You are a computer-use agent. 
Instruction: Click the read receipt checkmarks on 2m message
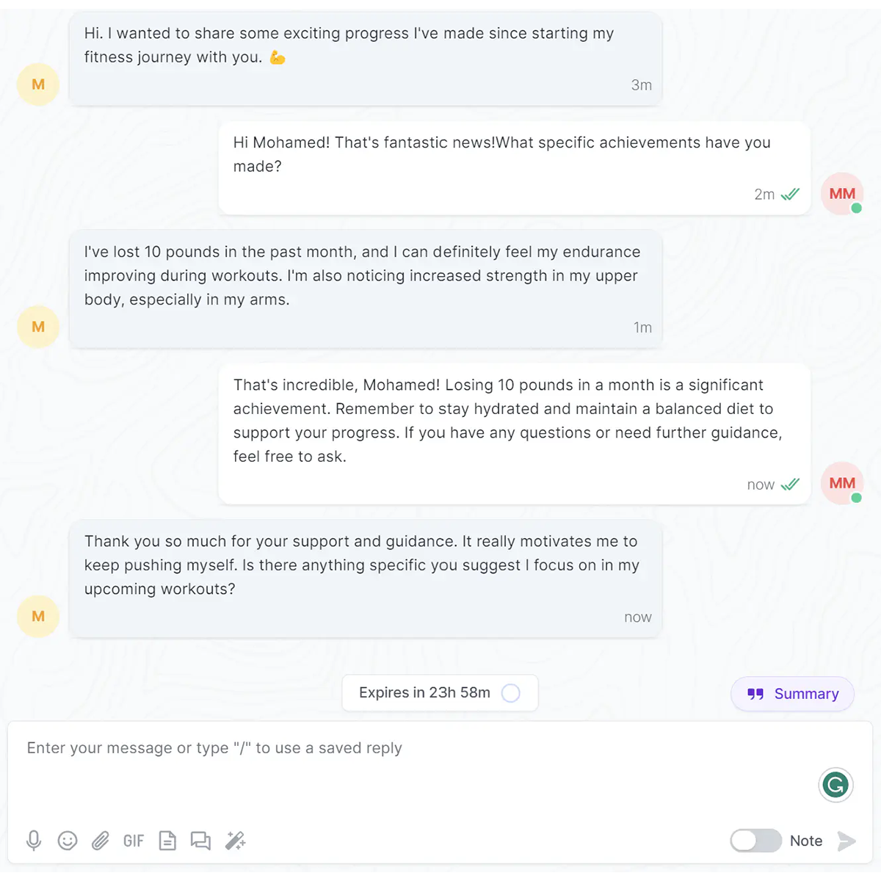[x=790, y=195]
